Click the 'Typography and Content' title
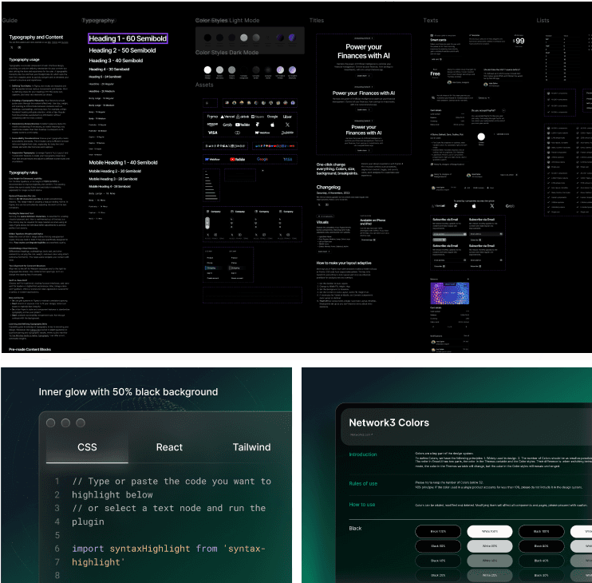 36,37
